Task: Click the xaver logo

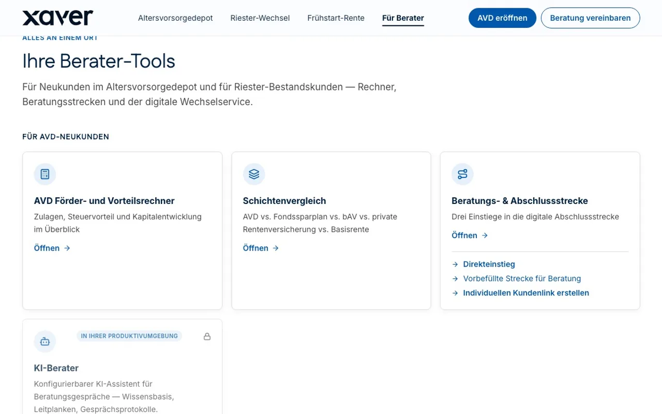Action: 58,18
